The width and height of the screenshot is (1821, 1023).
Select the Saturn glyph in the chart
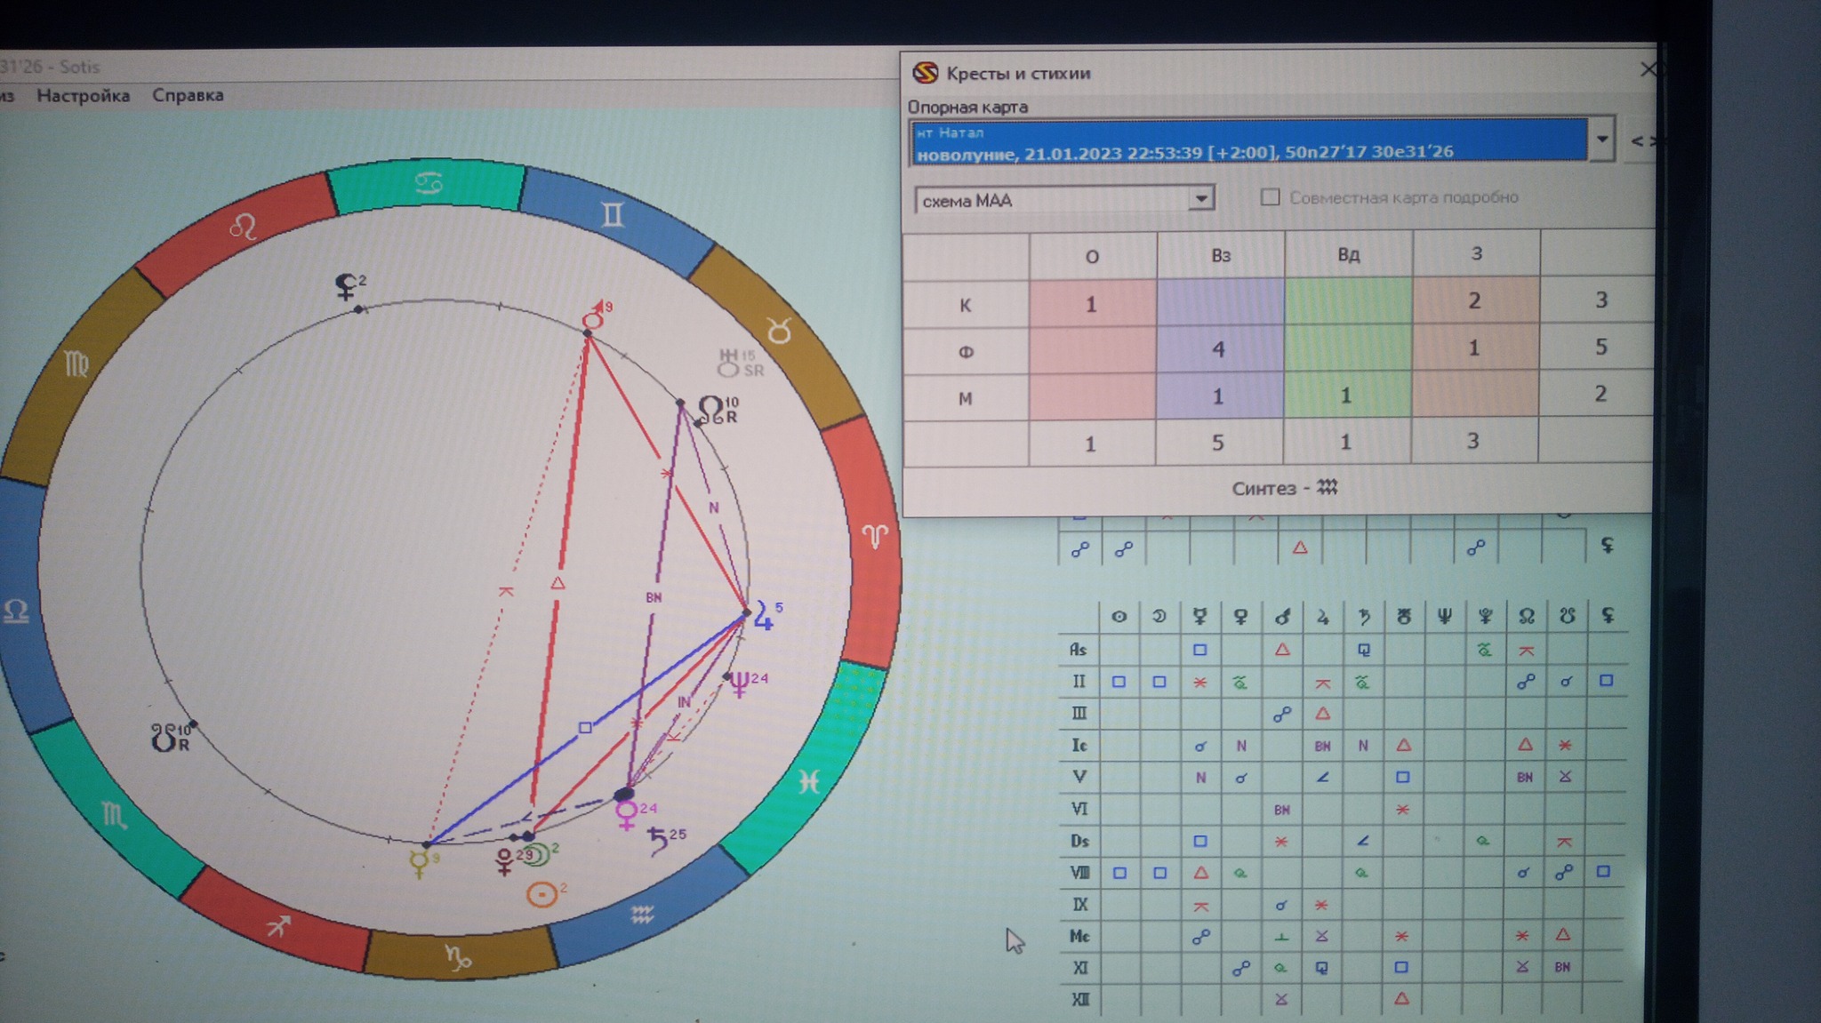[658, 840]
